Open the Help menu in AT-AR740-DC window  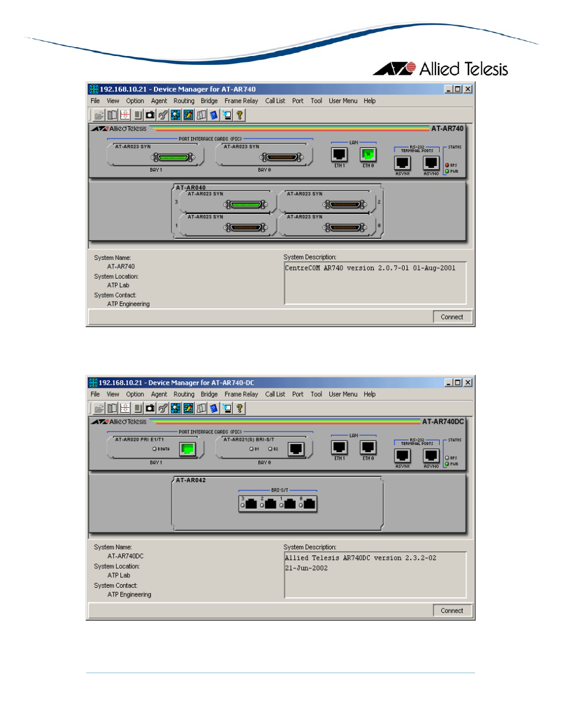[x=369, y=394]
